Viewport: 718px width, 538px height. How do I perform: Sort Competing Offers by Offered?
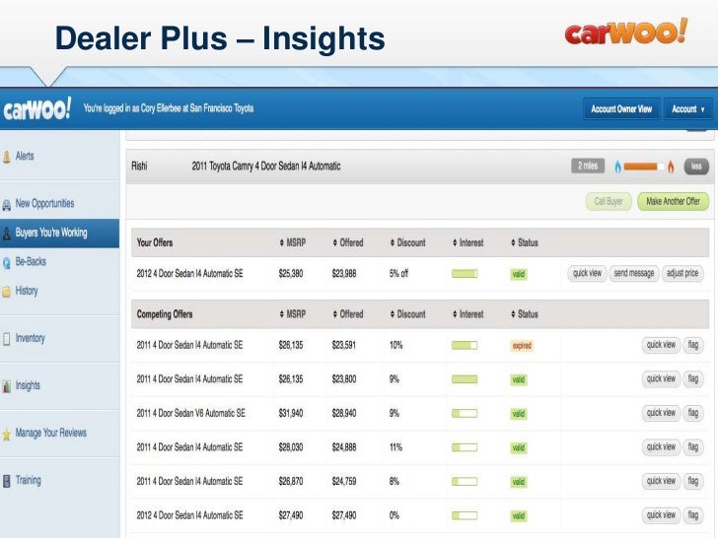(348, 314)
